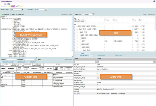Select the highlighted TB05 instance

point(13,6)
